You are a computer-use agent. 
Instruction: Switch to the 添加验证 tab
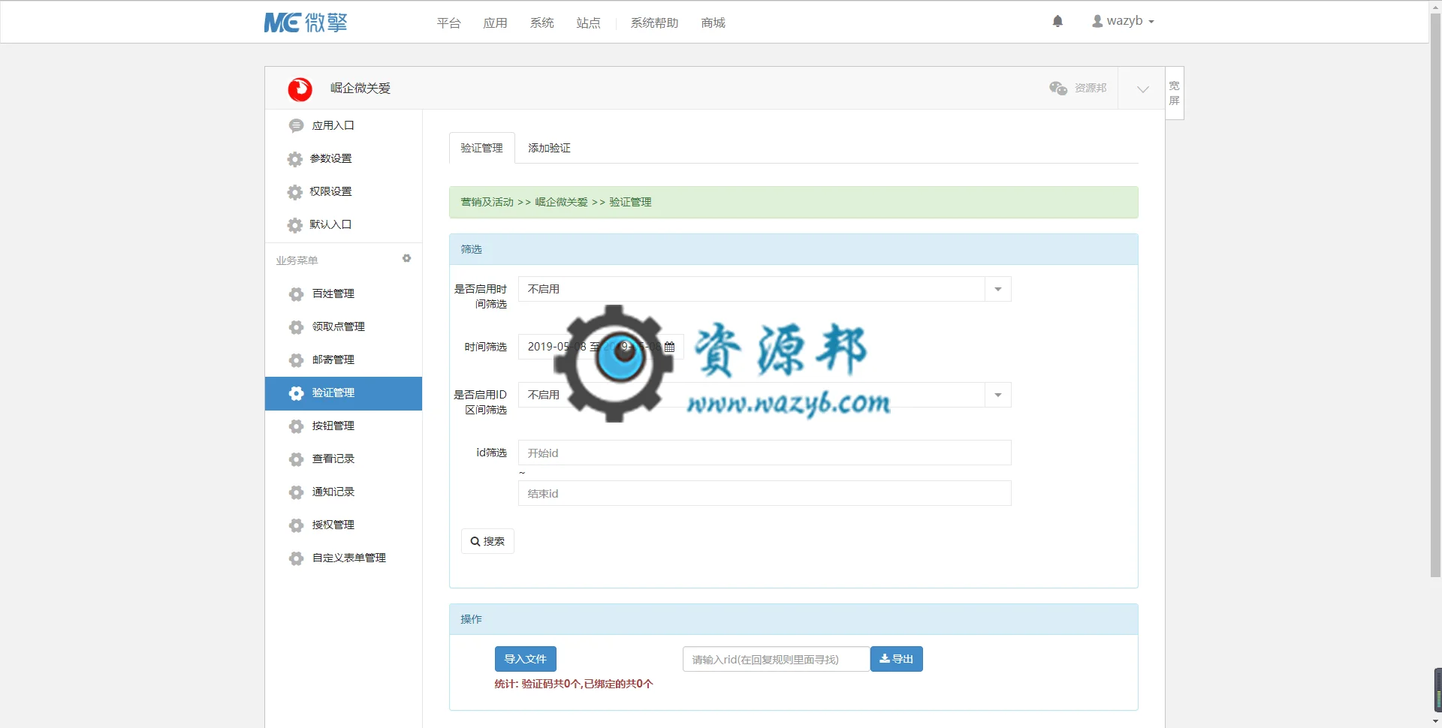(549, 148)
